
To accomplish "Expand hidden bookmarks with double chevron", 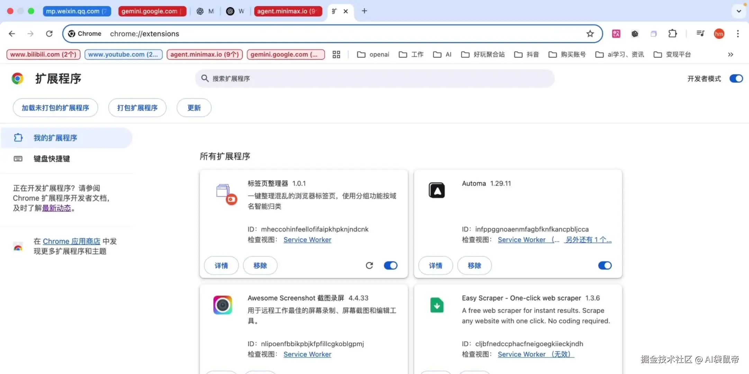I will [730, 54].
